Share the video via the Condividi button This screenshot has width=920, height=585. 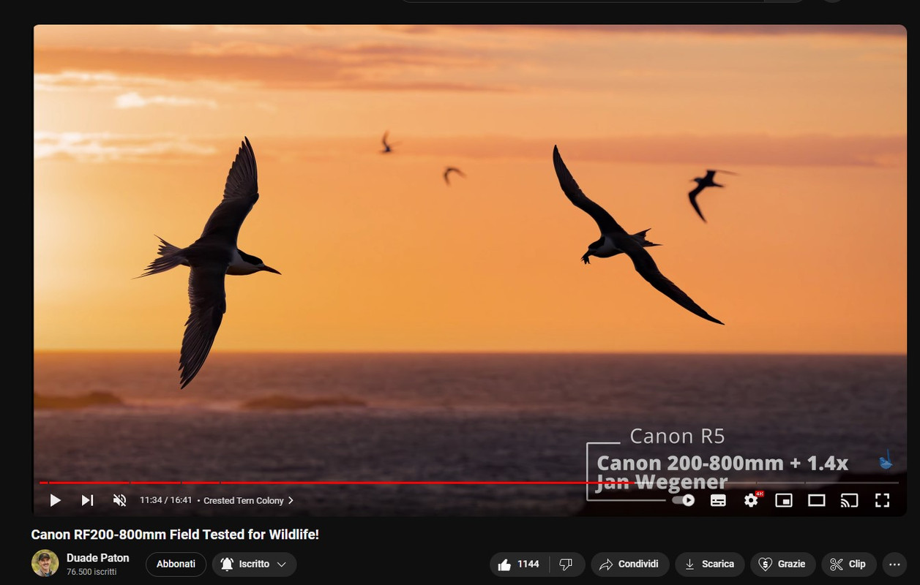[x=629, y=564]
